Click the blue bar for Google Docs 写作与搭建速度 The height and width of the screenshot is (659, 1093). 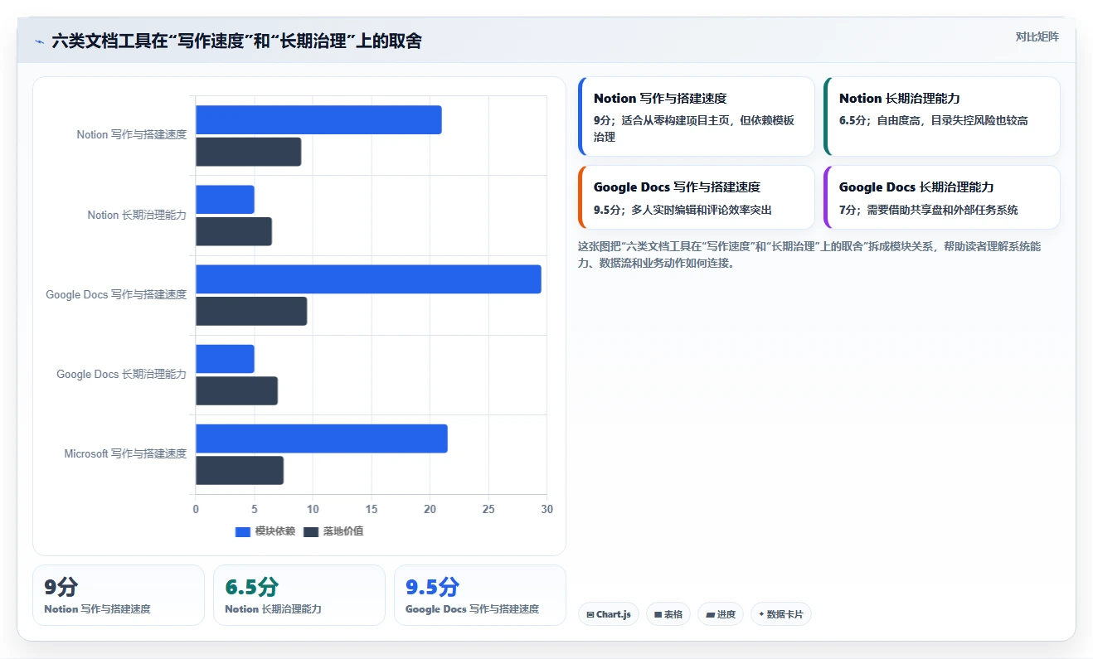[368, 279]
